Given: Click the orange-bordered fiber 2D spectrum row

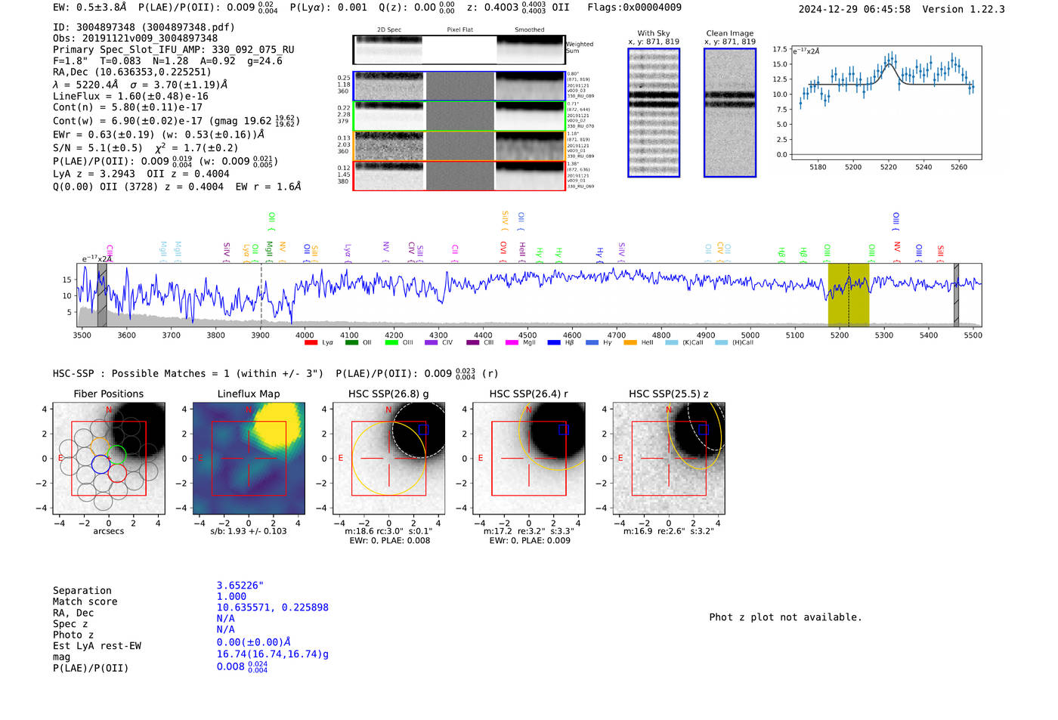Looking at the screenshot, I should click(459, 146).
